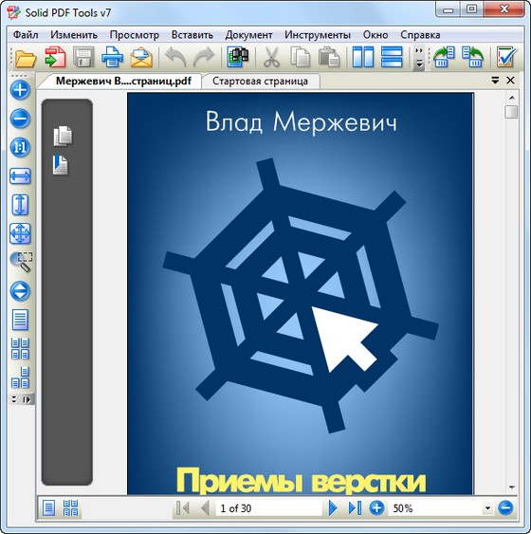Open the Справка menu
The height and width of the screenshot is (534, 531).
pos(420,35)
